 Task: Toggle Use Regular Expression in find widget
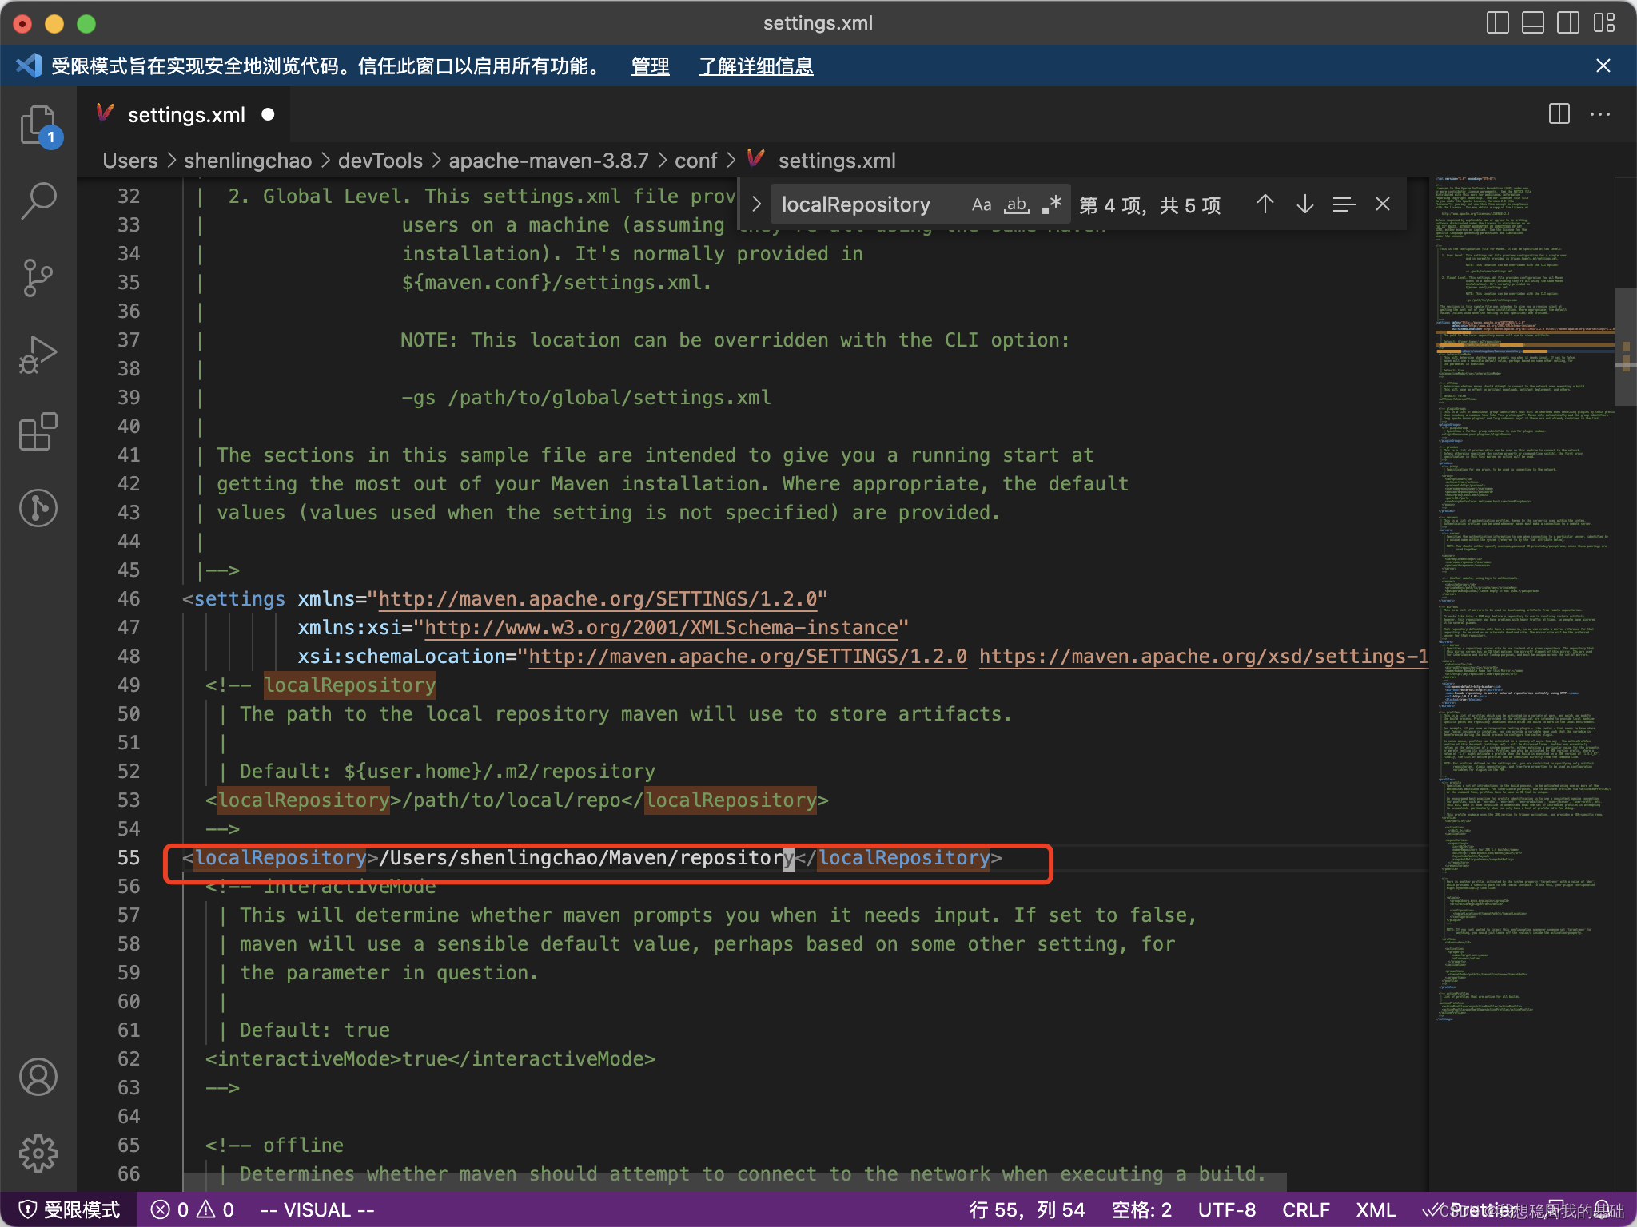1052,204
